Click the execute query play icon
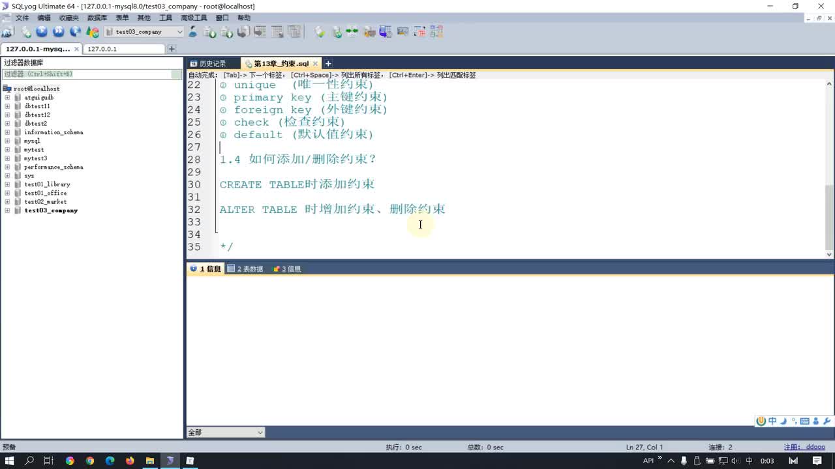The height and width of the screenshot is (469, 835). [42, 31]
